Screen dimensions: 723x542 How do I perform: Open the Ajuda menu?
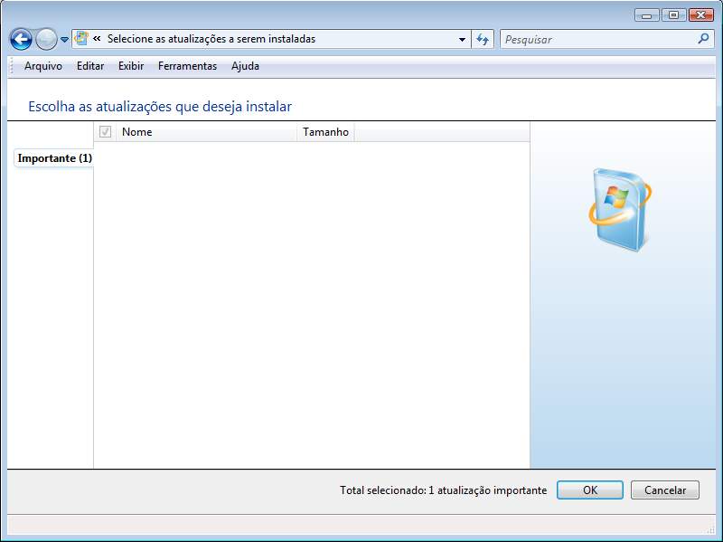pos(245,66)
